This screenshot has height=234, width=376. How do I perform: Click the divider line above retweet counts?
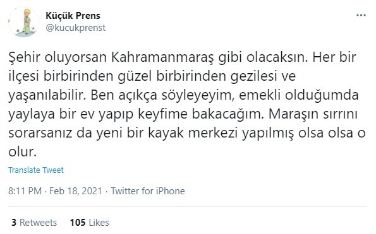(188, 206)
